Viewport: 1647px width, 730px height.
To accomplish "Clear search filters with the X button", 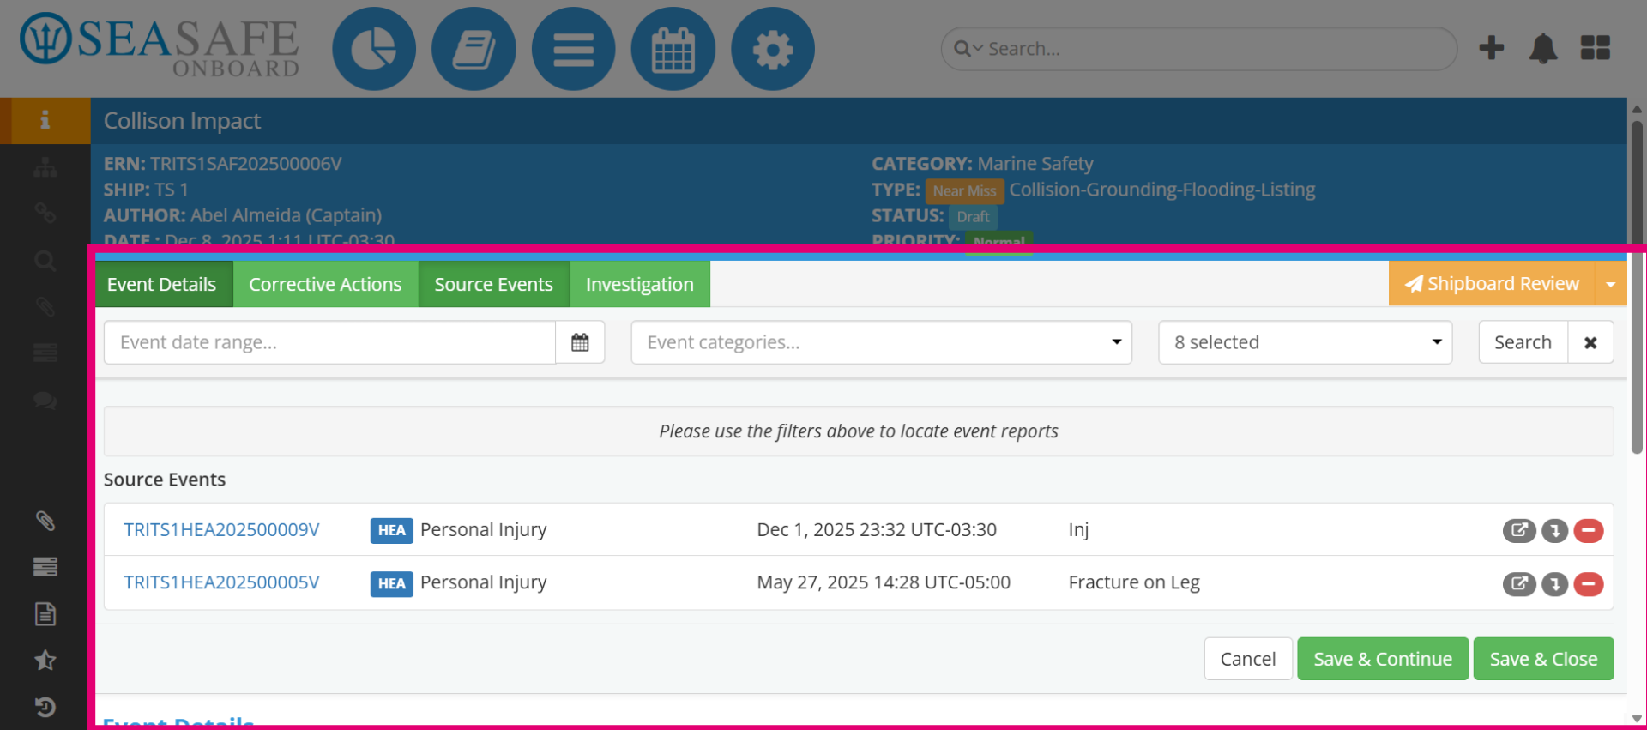I will [x=1590, y=342].
